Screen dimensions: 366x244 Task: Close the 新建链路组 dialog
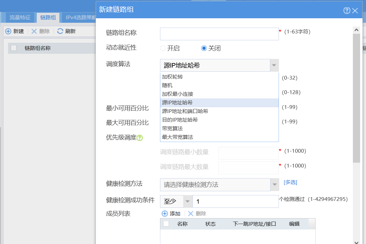[355, 11]
